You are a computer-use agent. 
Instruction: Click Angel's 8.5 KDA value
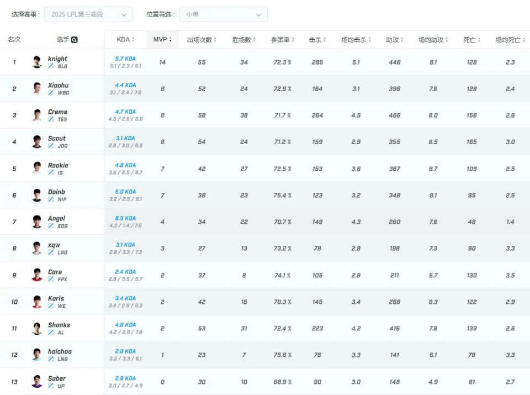pyautogui.click(x=125, y=218)
